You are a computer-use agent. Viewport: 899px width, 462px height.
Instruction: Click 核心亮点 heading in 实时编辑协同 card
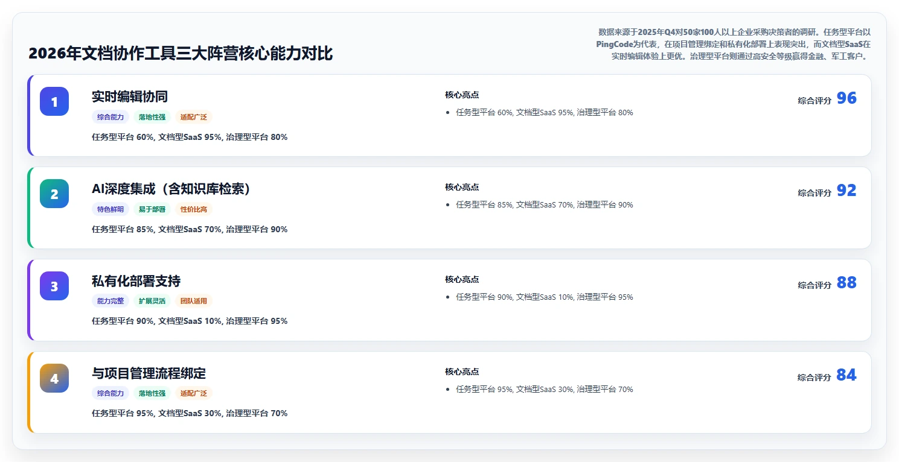point(462,95)
